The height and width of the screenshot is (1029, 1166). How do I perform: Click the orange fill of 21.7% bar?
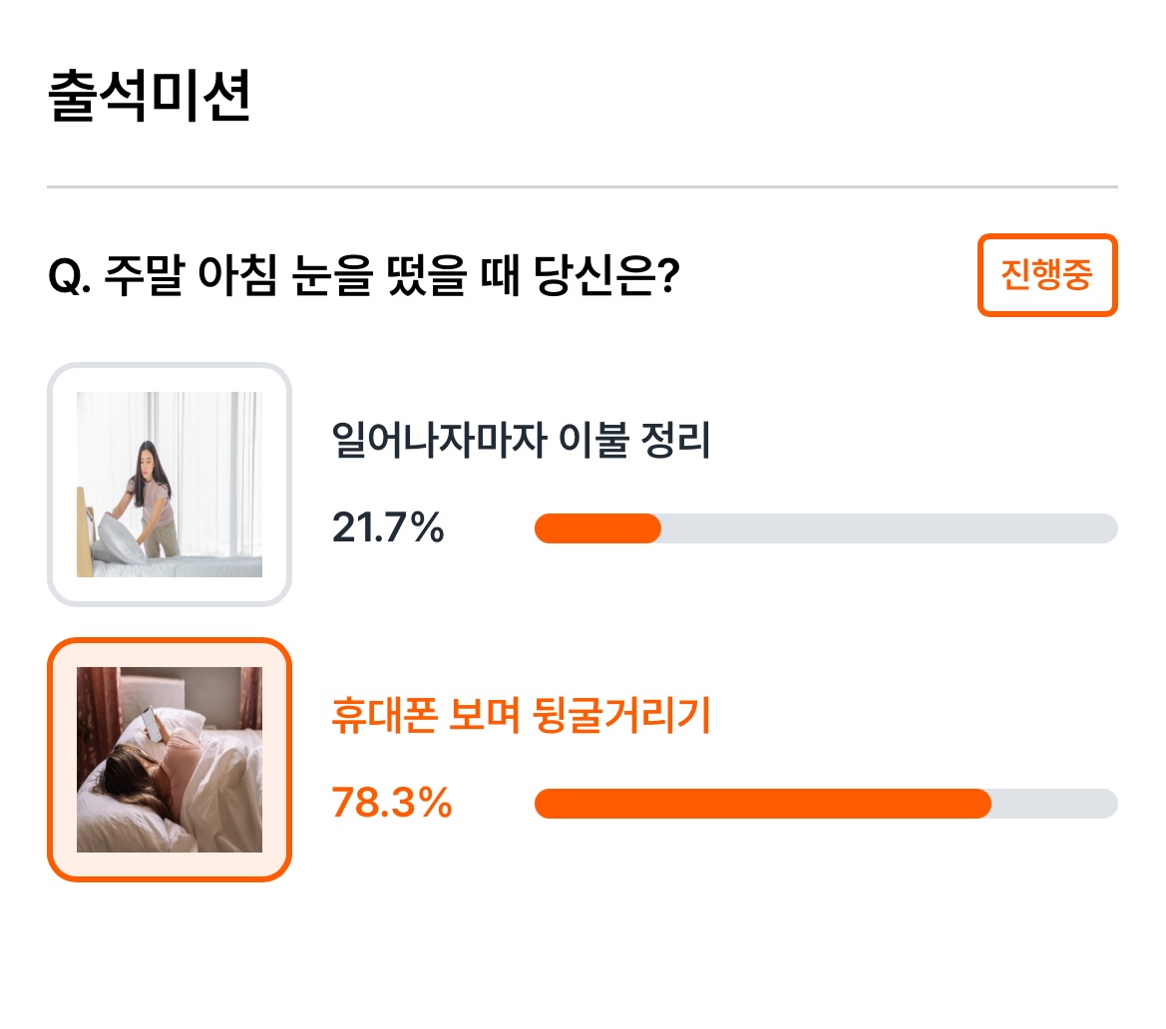tap(597, 528)
